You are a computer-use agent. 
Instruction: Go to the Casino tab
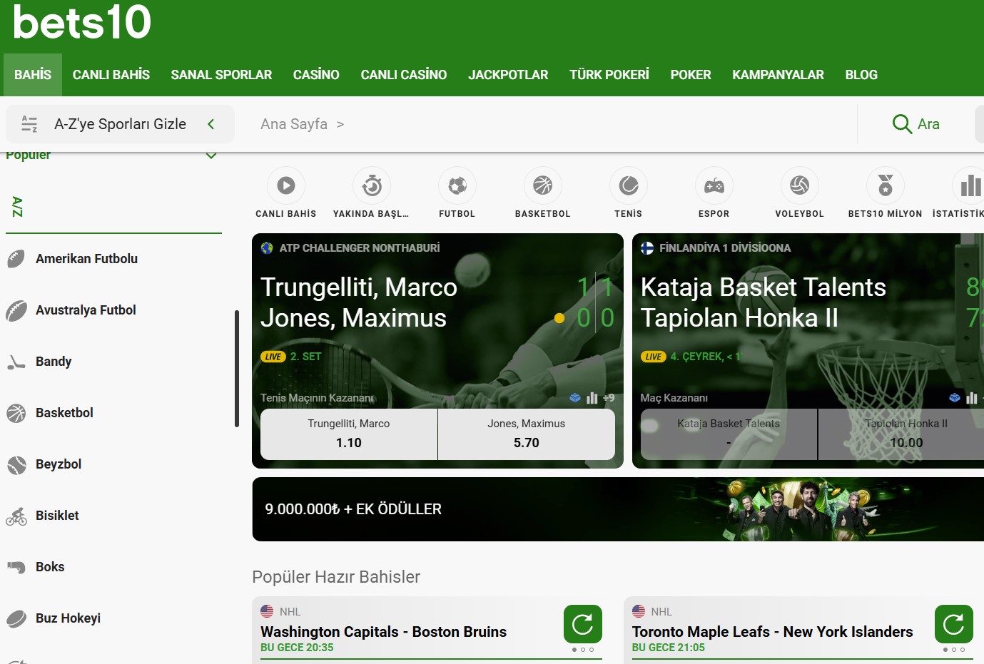pos(316,75)
